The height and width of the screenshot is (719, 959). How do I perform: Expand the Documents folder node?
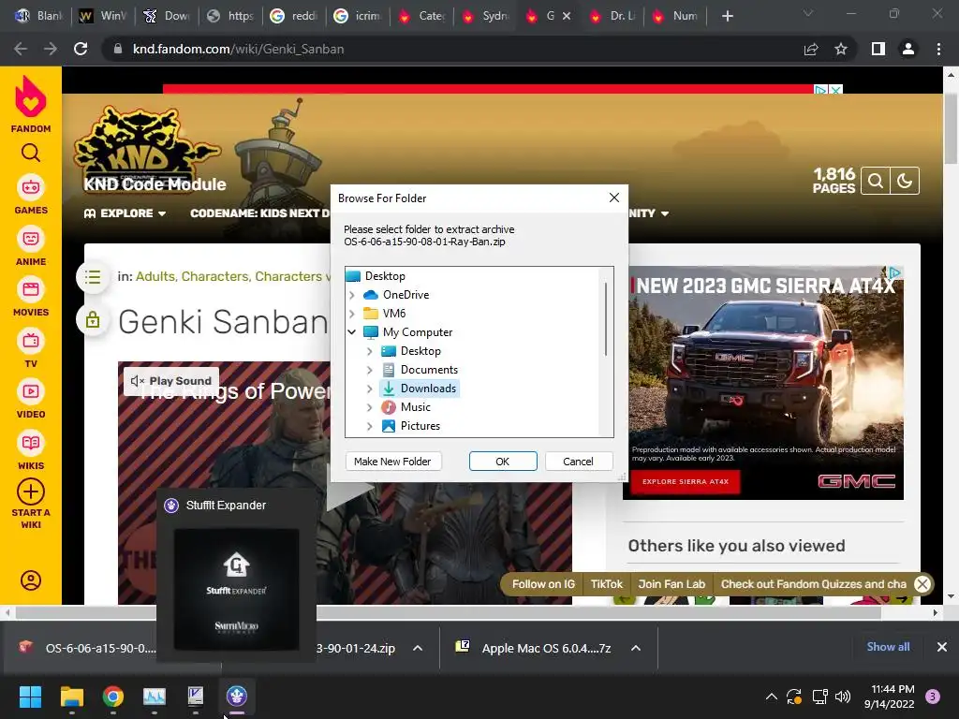(x=369, y=370)
